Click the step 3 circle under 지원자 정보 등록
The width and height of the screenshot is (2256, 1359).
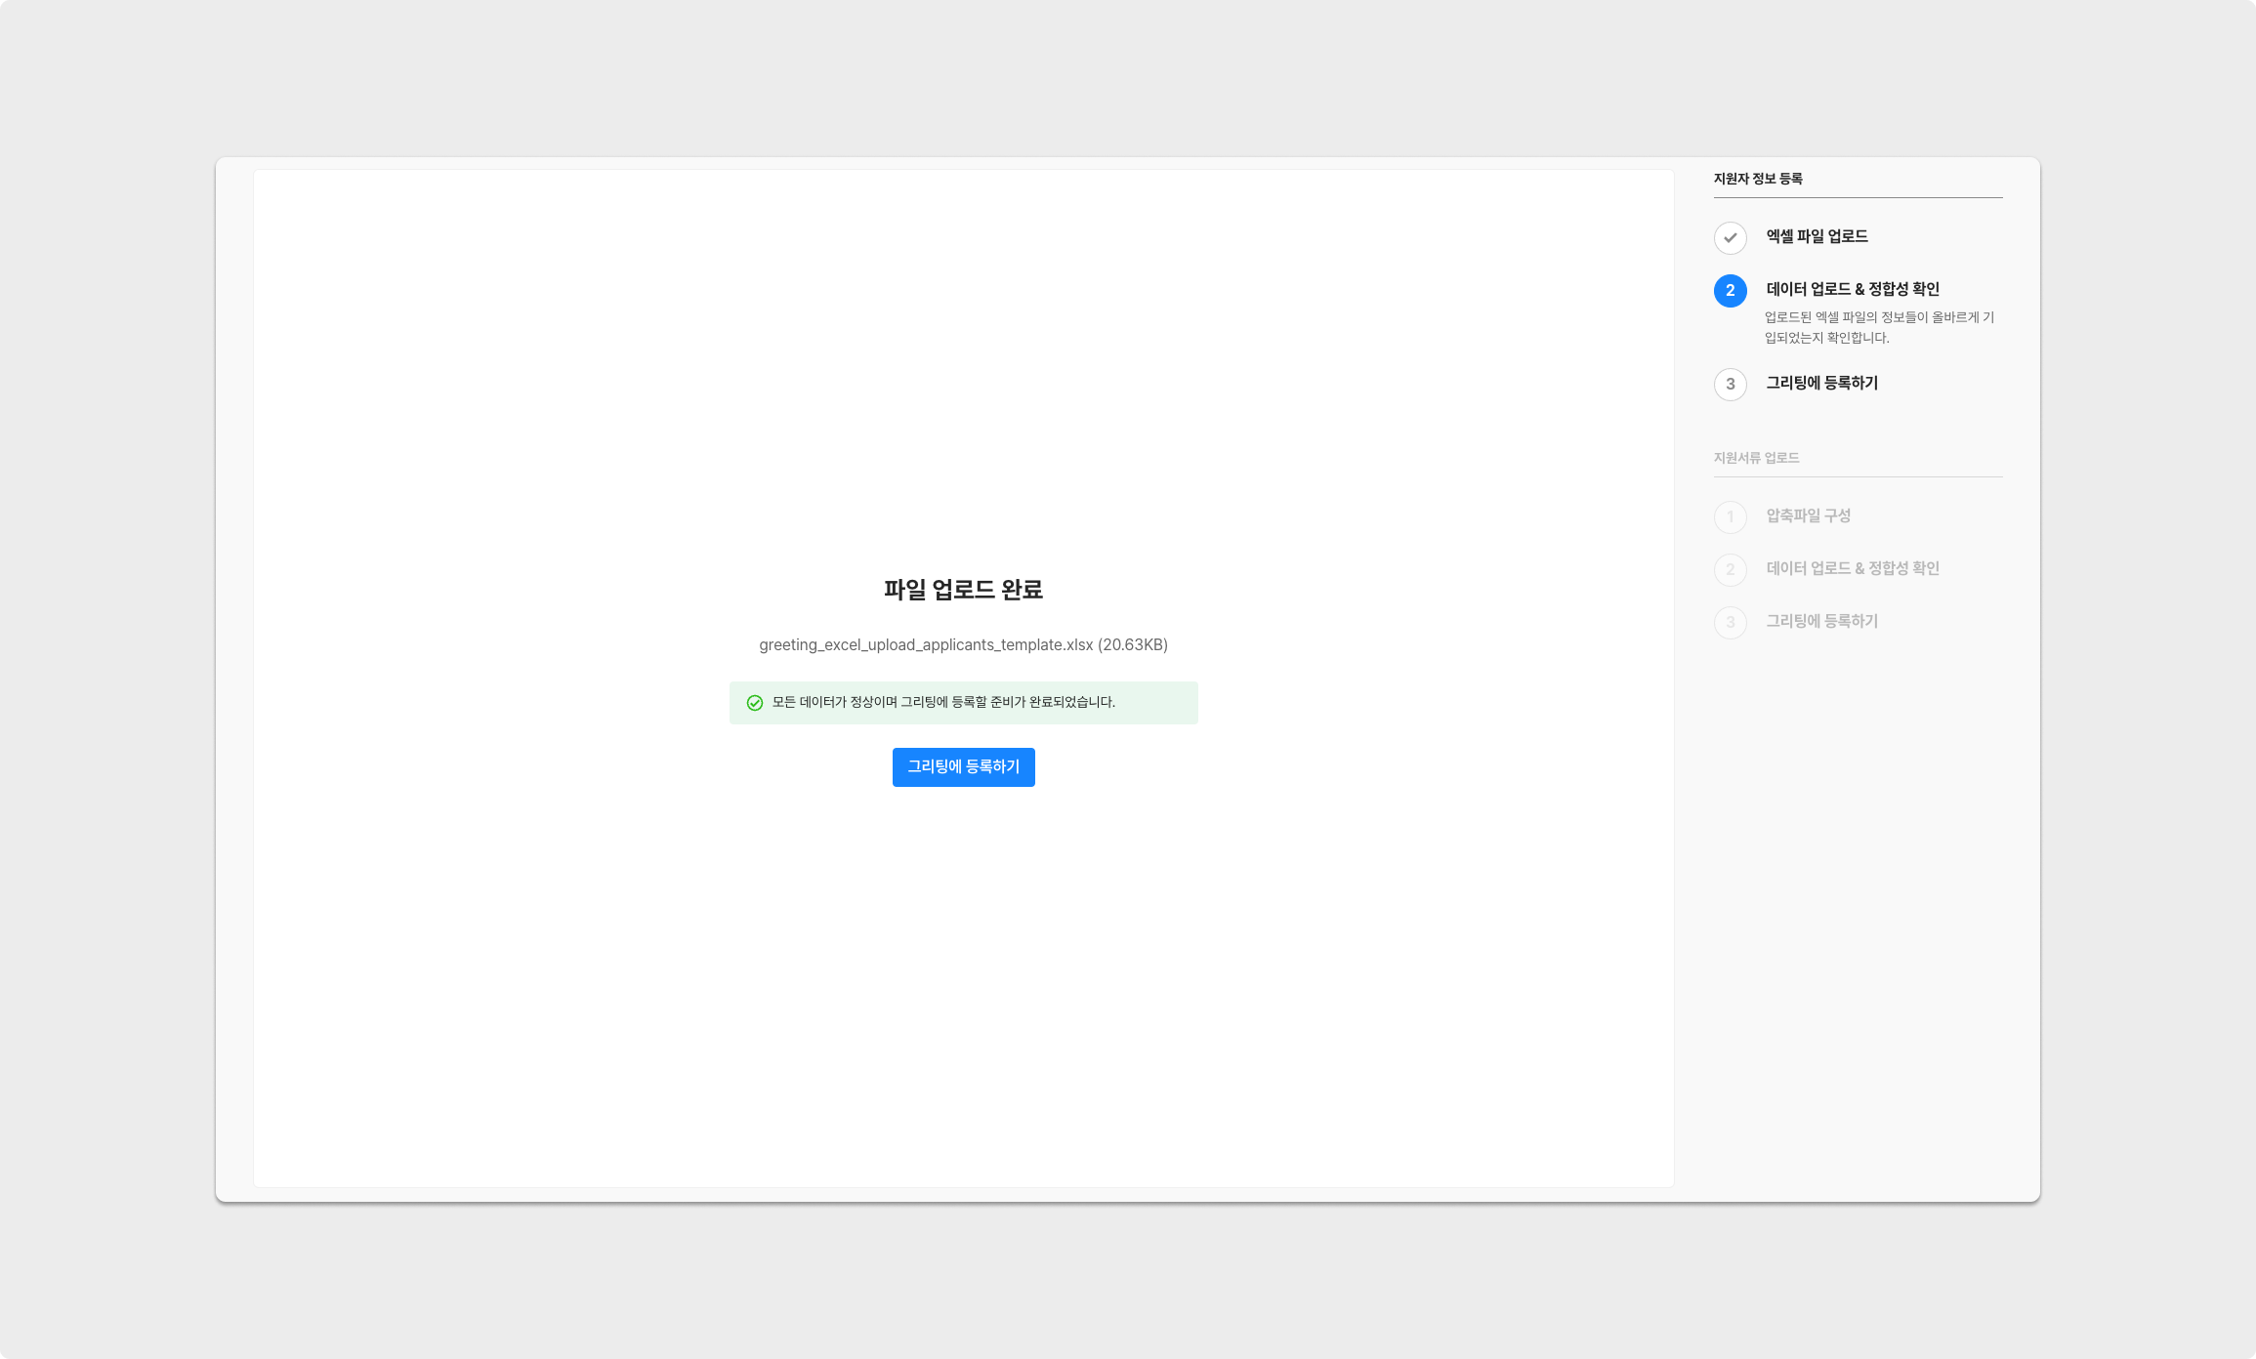click(x=1730, y=384)
